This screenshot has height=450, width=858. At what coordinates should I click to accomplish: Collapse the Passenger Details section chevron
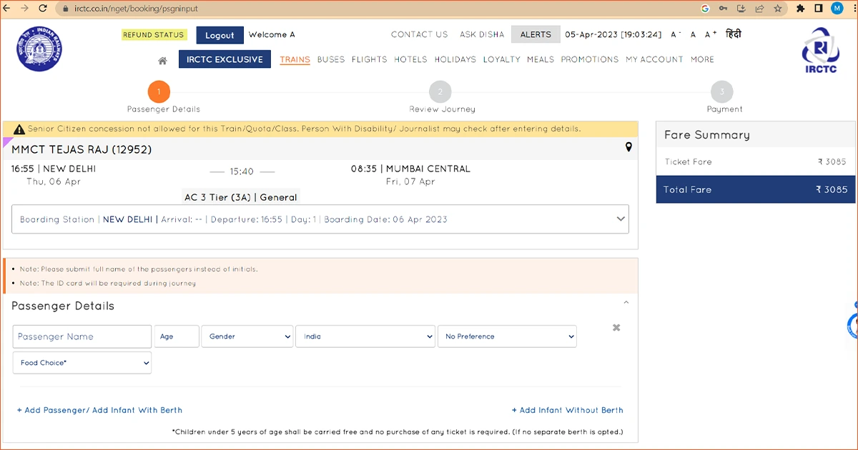coord(626,303)
